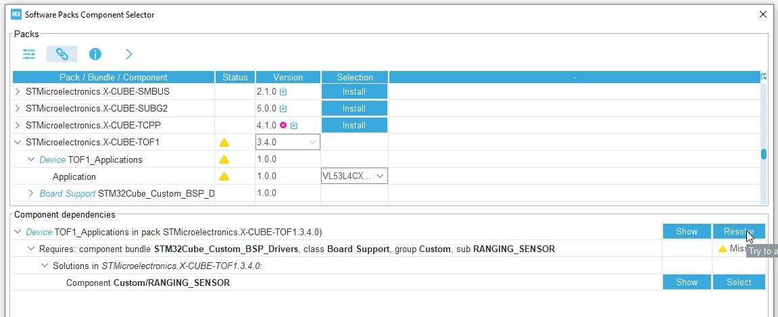The height and width of the screenshot is (317, 778).
Task: Click warning icon in Application row status
Action: pos(224,176)
